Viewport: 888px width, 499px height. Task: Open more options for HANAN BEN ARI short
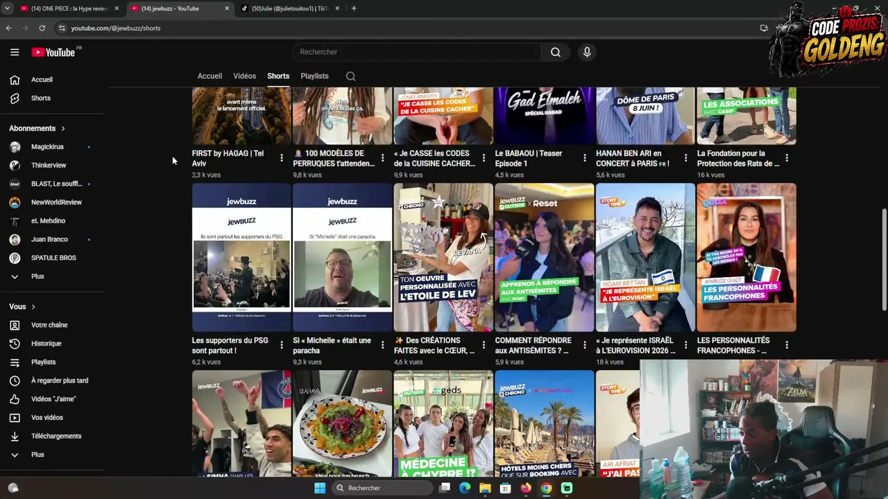(x=685, y=158)
